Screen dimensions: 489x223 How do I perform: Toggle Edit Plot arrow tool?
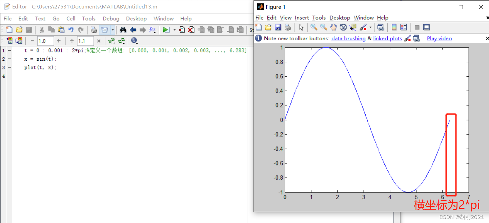(x=301, y=27)
